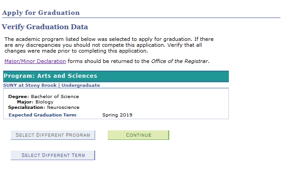Select the Neuroscience specialization value
Viewport: 289px width, 170px height.
63,107
